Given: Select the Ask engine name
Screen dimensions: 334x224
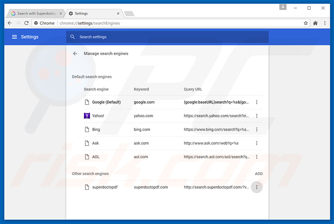Looking at the screenshot, I should pyautogui.click(x=96, y=143).
